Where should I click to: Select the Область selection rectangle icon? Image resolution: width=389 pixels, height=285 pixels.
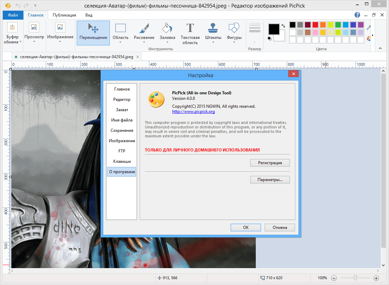[120, 28]
